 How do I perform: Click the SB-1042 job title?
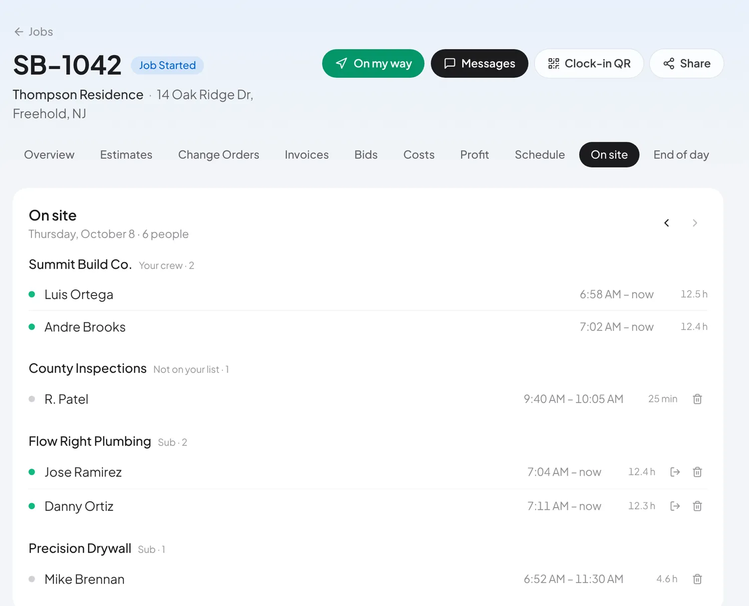click(x=67, y=65)
